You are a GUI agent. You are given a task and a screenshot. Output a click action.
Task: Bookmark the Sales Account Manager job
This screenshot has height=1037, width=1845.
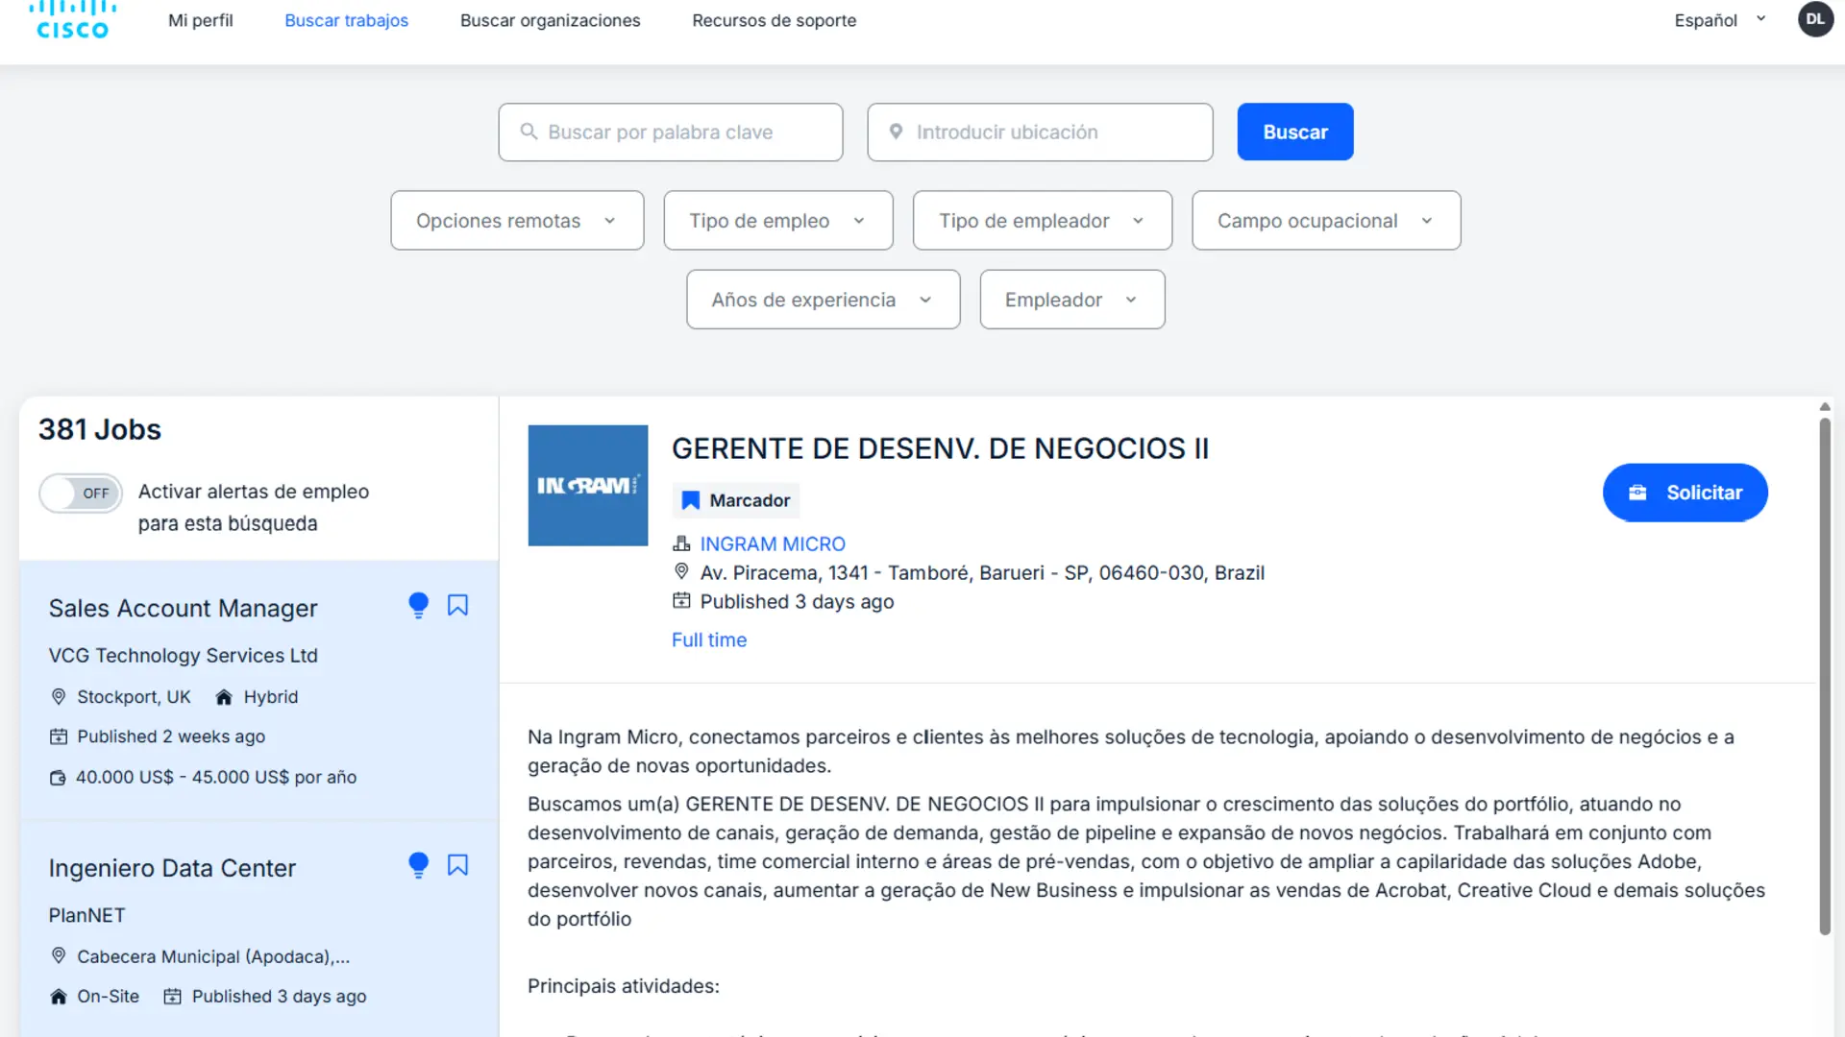pyautogui.click(x=457, y=605)
